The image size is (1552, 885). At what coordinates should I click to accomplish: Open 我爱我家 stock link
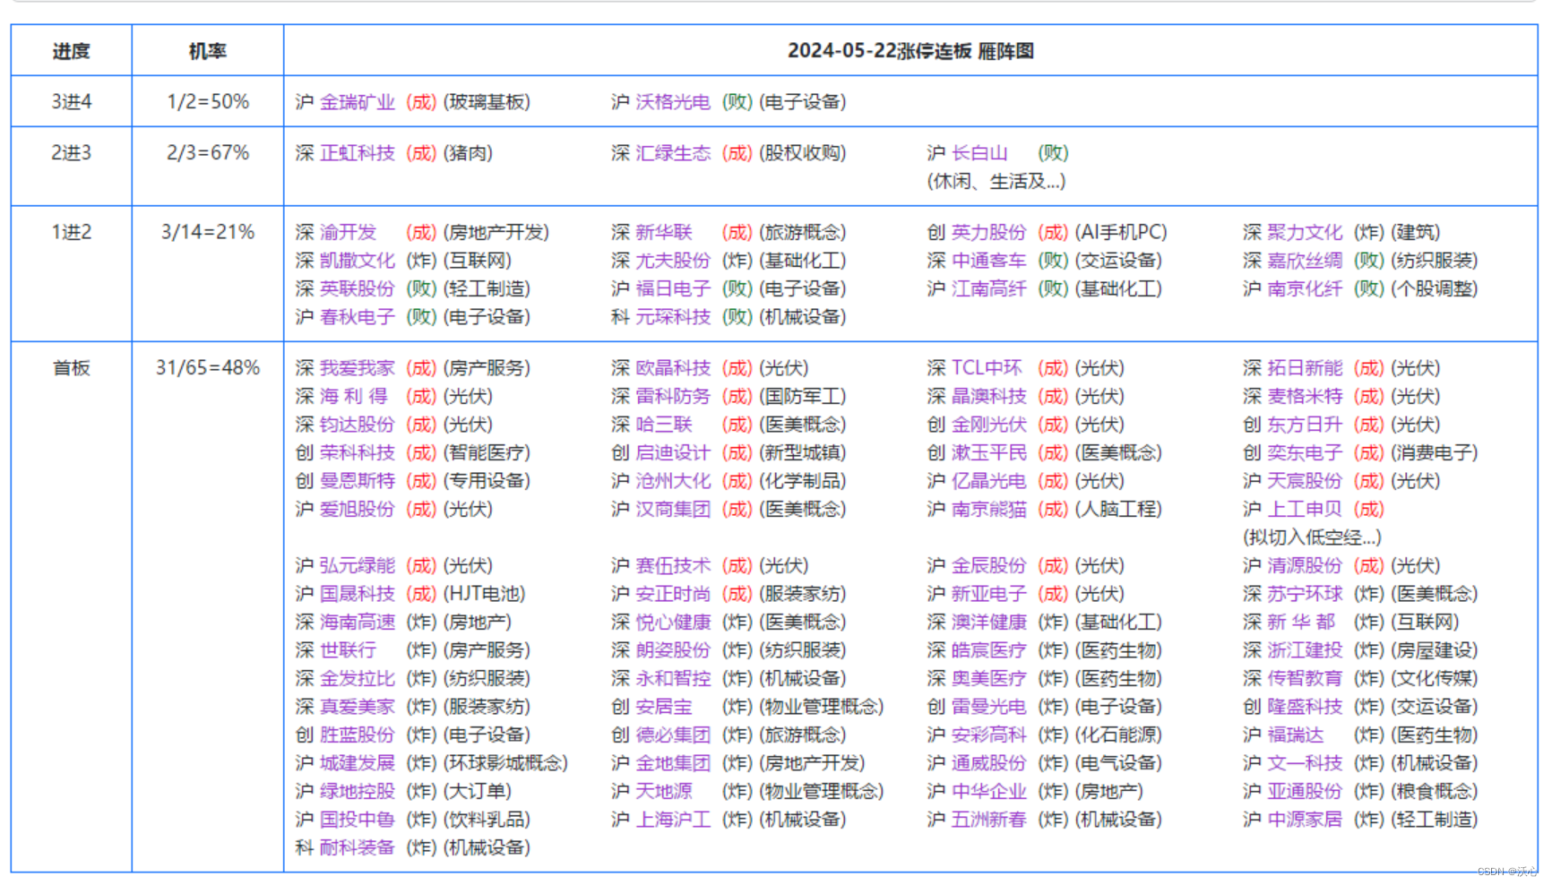click(358, 368)
